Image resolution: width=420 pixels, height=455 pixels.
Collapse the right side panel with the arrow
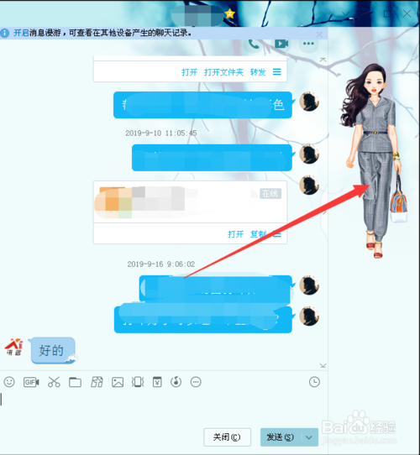pyautogui.click(x=324, y=212)
